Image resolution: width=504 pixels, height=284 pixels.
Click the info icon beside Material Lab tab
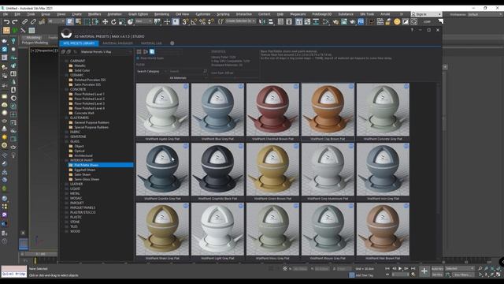172,43
